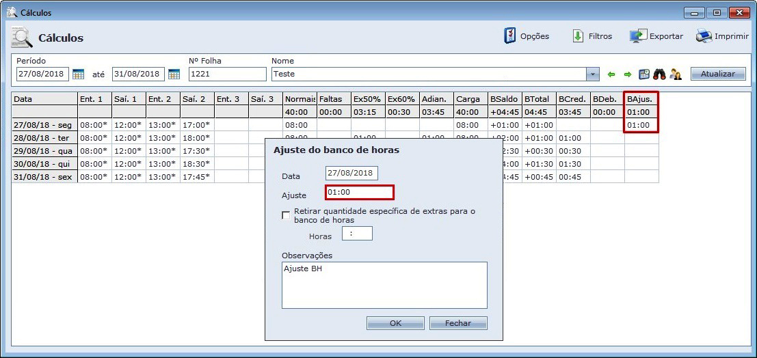The image size is (757, 358).
Task: Click the BSaldo column header
Action: (x=504, y=99)
